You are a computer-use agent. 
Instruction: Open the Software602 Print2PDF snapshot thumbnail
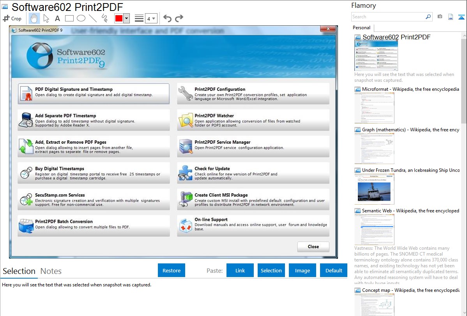pos(376,56)
